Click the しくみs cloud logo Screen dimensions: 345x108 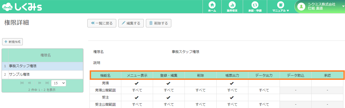click(x=22, y=7)
